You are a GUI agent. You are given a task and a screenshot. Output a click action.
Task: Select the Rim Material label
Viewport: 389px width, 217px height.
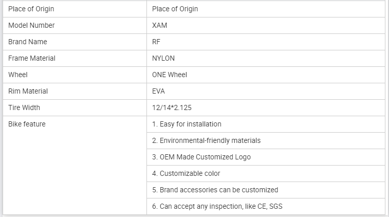[28, 91]
